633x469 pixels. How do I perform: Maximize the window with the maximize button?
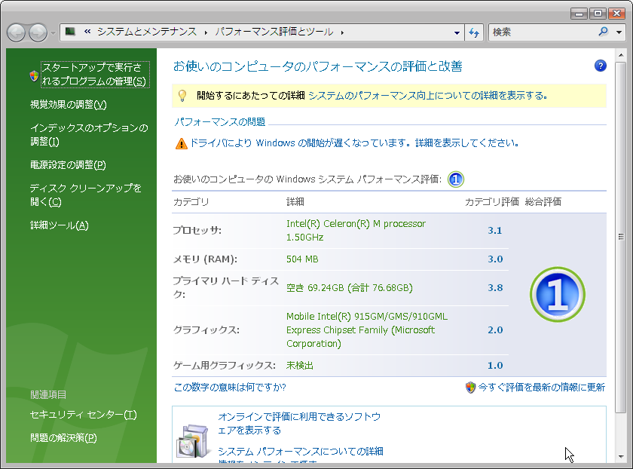(598, 14)
